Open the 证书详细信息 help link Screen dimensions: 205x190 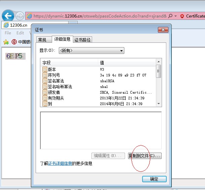(x=60, y=163)
